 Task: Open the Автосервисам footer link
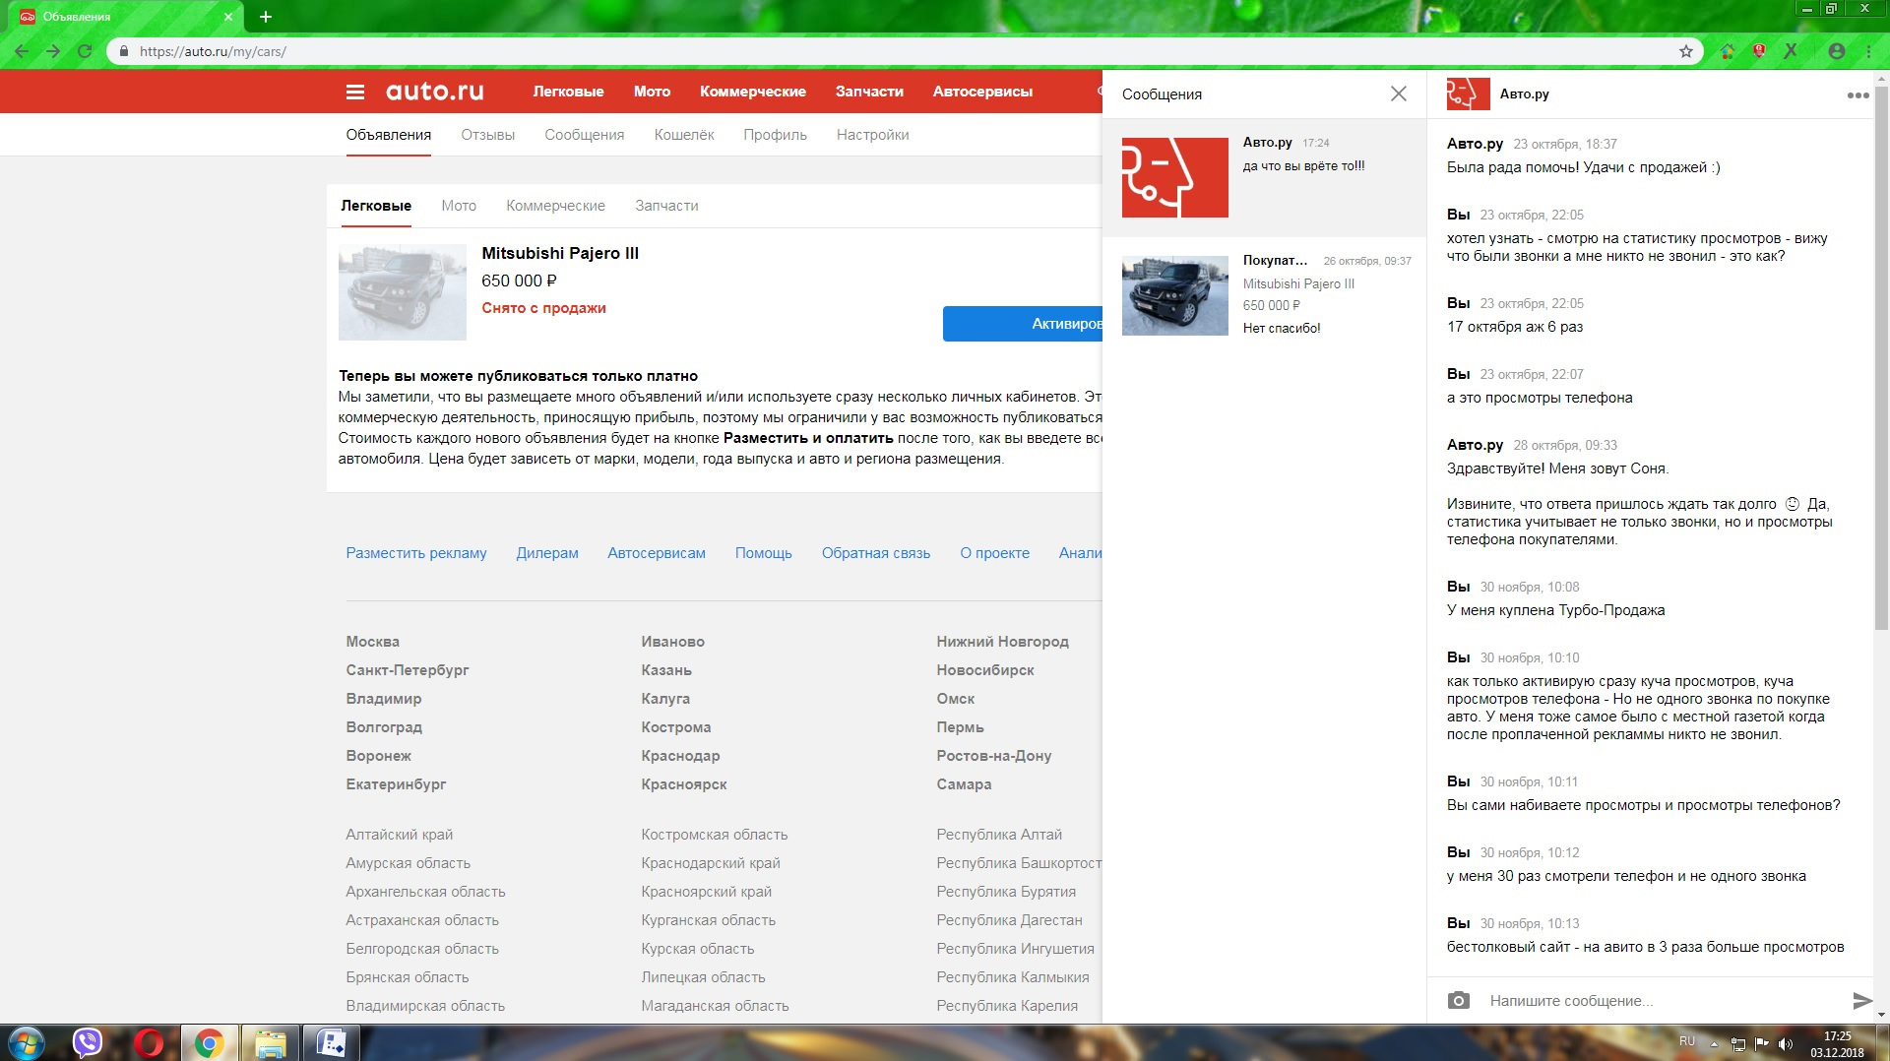[x=657, y=553]
